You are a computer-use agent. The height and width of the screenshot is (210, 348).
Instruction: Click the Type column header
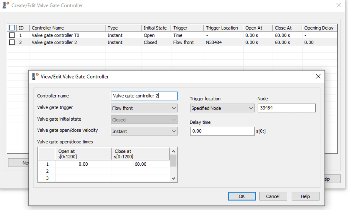[123, 28]
